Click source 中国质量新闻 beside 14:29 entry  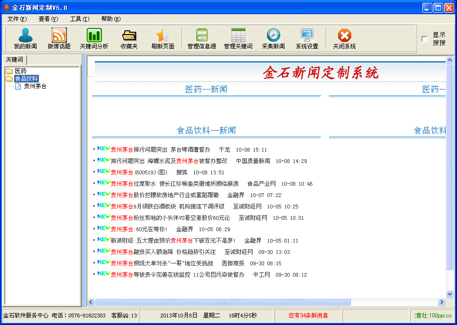(x=253, y=161)
